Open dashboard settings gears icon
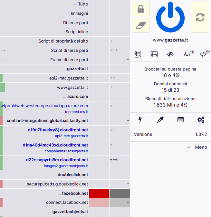Image resolution: width=211 pixels, height=217 pixels. point(201,120)
